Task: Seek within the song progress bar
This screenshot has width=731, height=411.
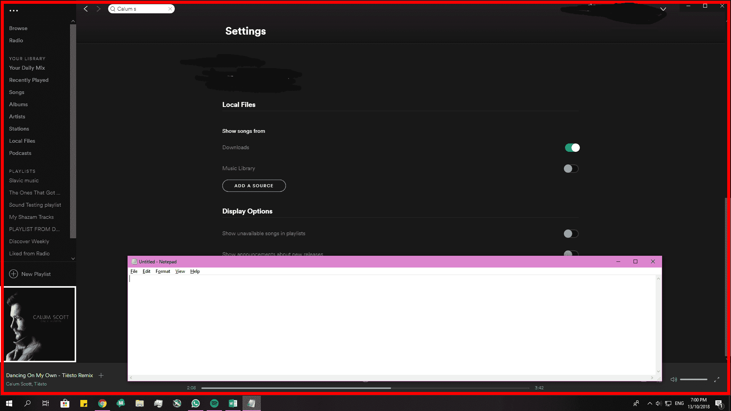Action: (365, 388)
